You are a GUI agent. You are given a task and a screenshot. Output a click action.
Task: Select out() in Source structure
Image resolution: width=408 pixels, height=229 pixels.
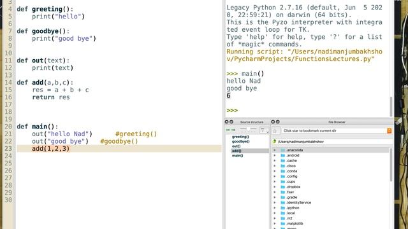pyautogui.click(x=237, y=146)
